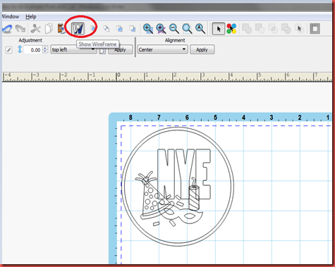Click the 0.00 adjustment value field
Screen dimensions: 335x267
33,50
